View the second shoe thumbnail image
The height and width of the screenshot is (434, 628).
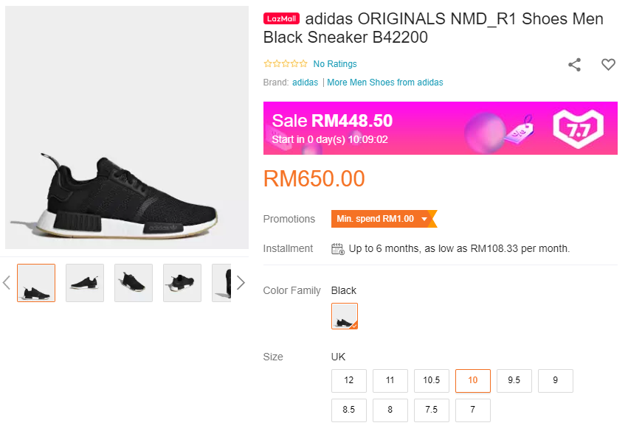[85, 283]
